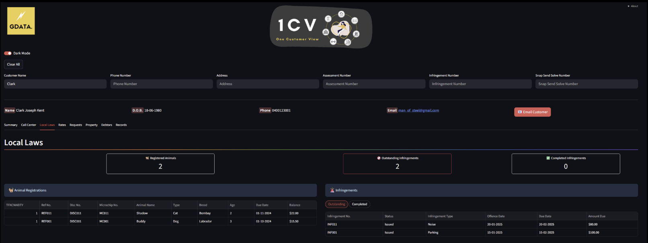Sort by the Balance column header

coord(302,205)
